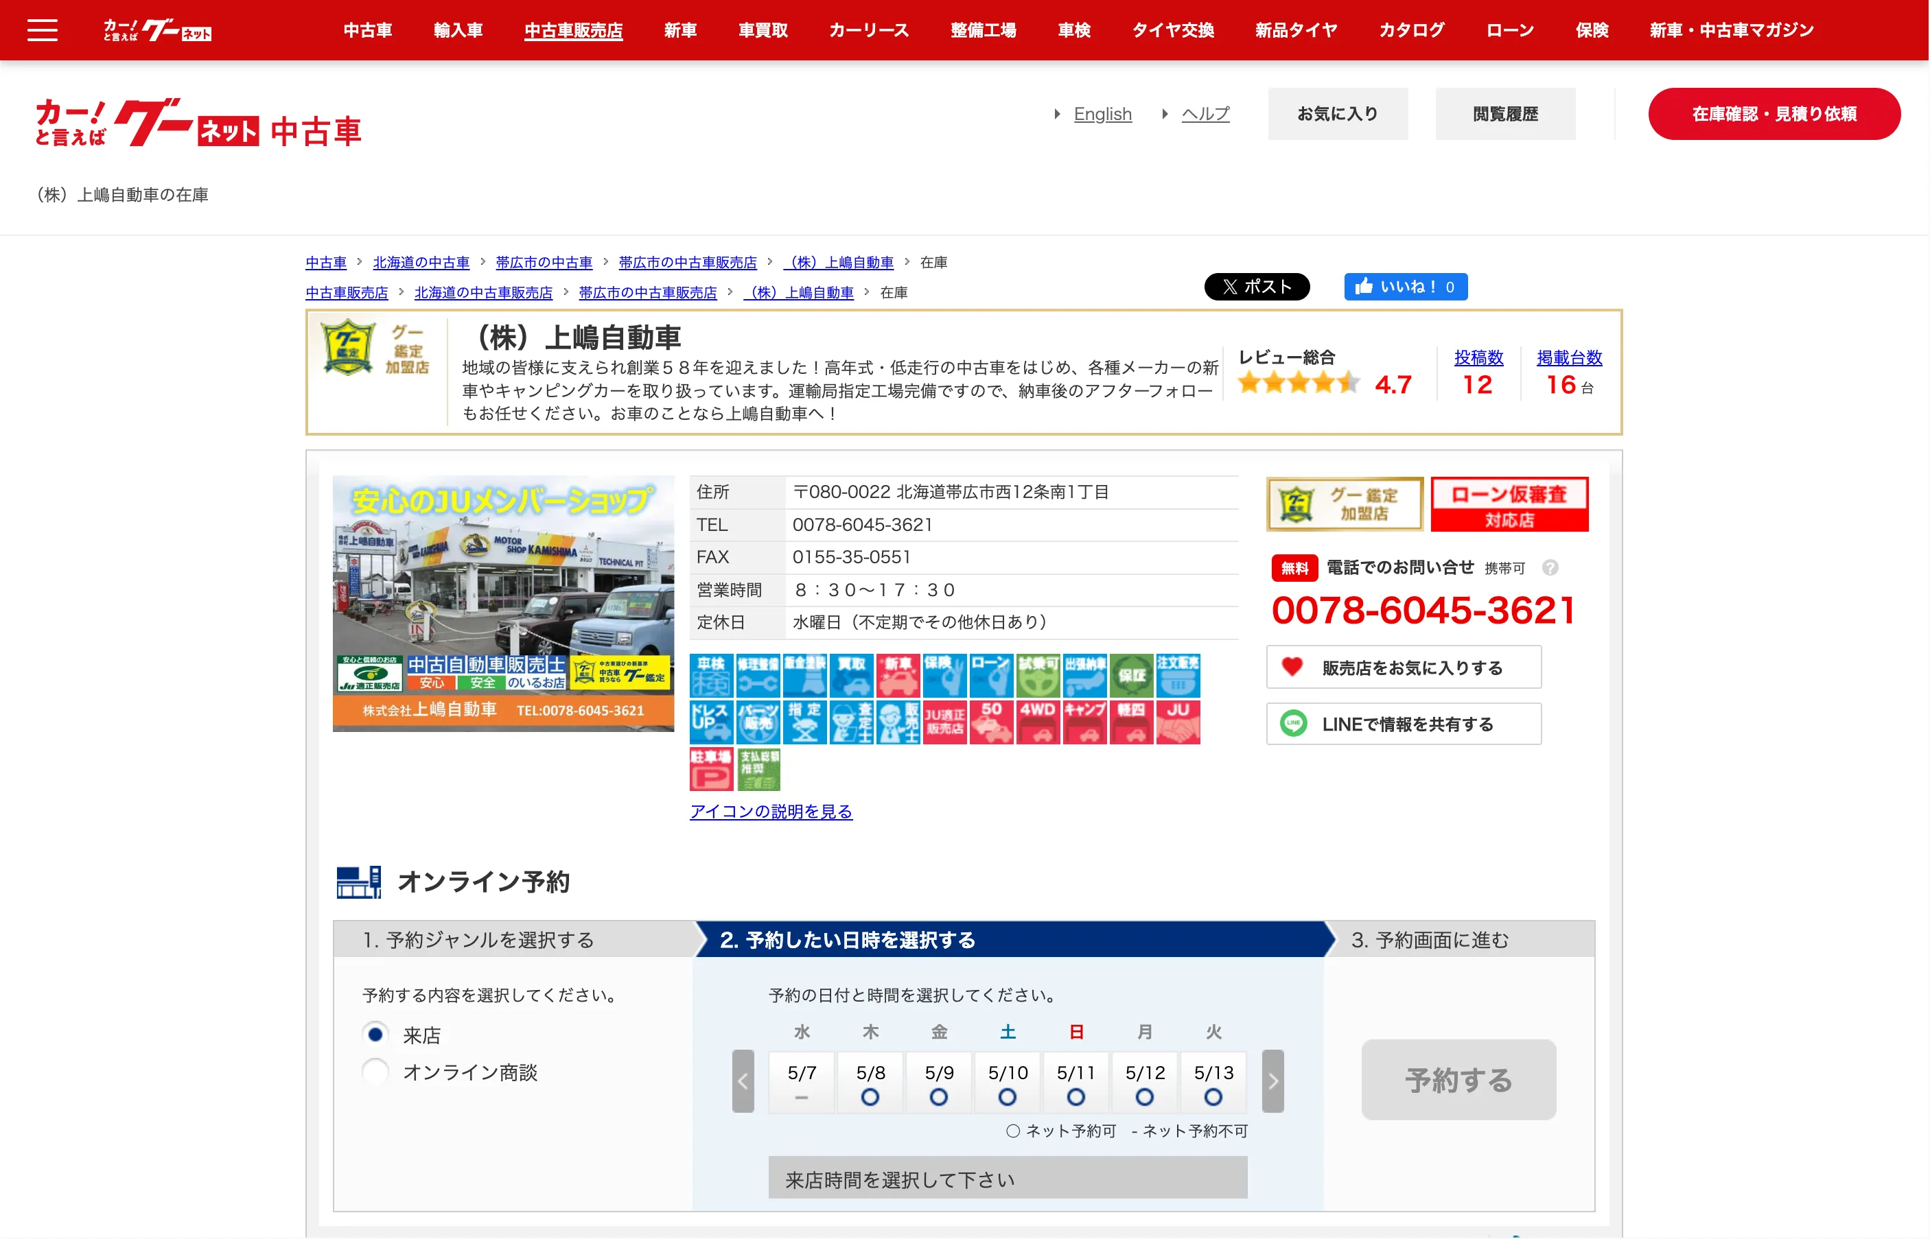Open the hamburger menu icon
The width and height of the screenshot is (1930, 1239).
click(x=42, y=31)
